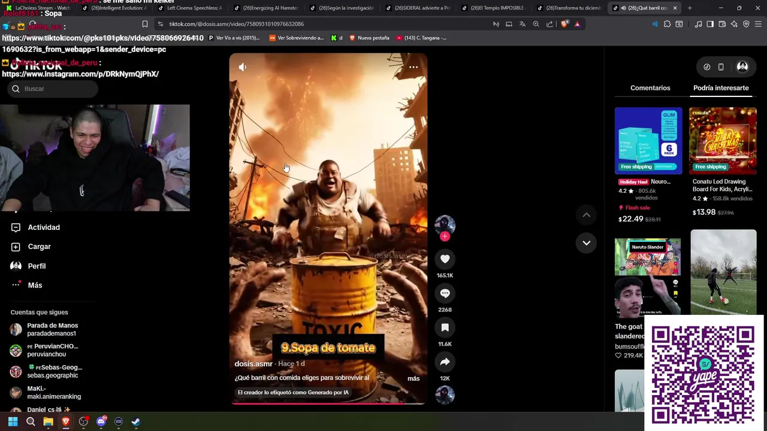Open the Brave VPN shield icon
Viewport: 767px width, 431px height.
pos(746,24)
